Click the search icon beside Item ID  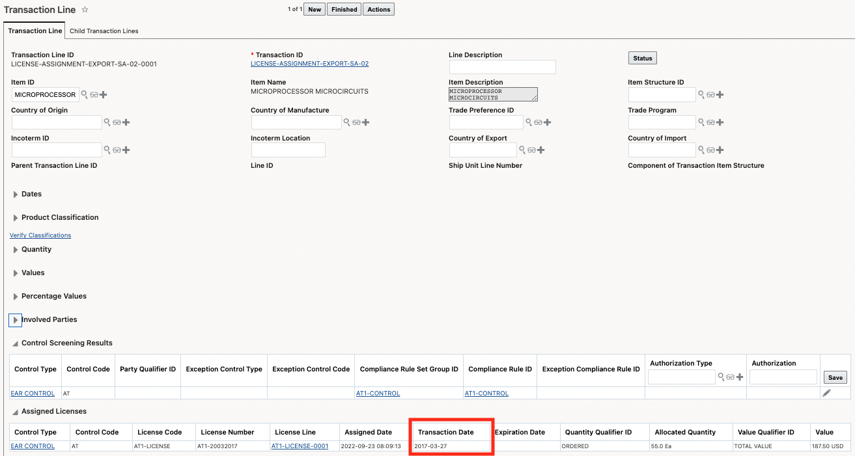pos(84,94)
